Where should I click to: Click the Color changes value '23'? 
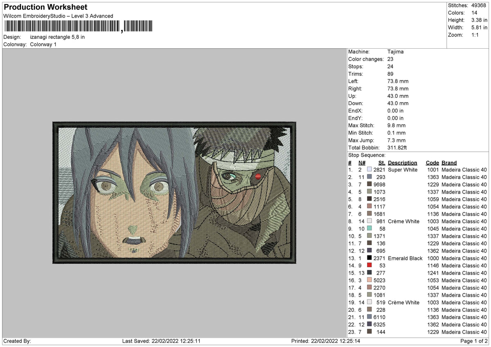point(391,59)
